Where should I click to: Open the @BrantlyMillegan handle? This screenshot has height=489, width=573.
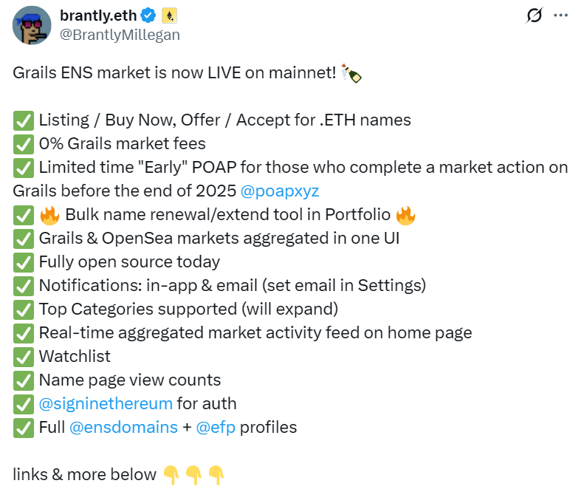[120, 34]
